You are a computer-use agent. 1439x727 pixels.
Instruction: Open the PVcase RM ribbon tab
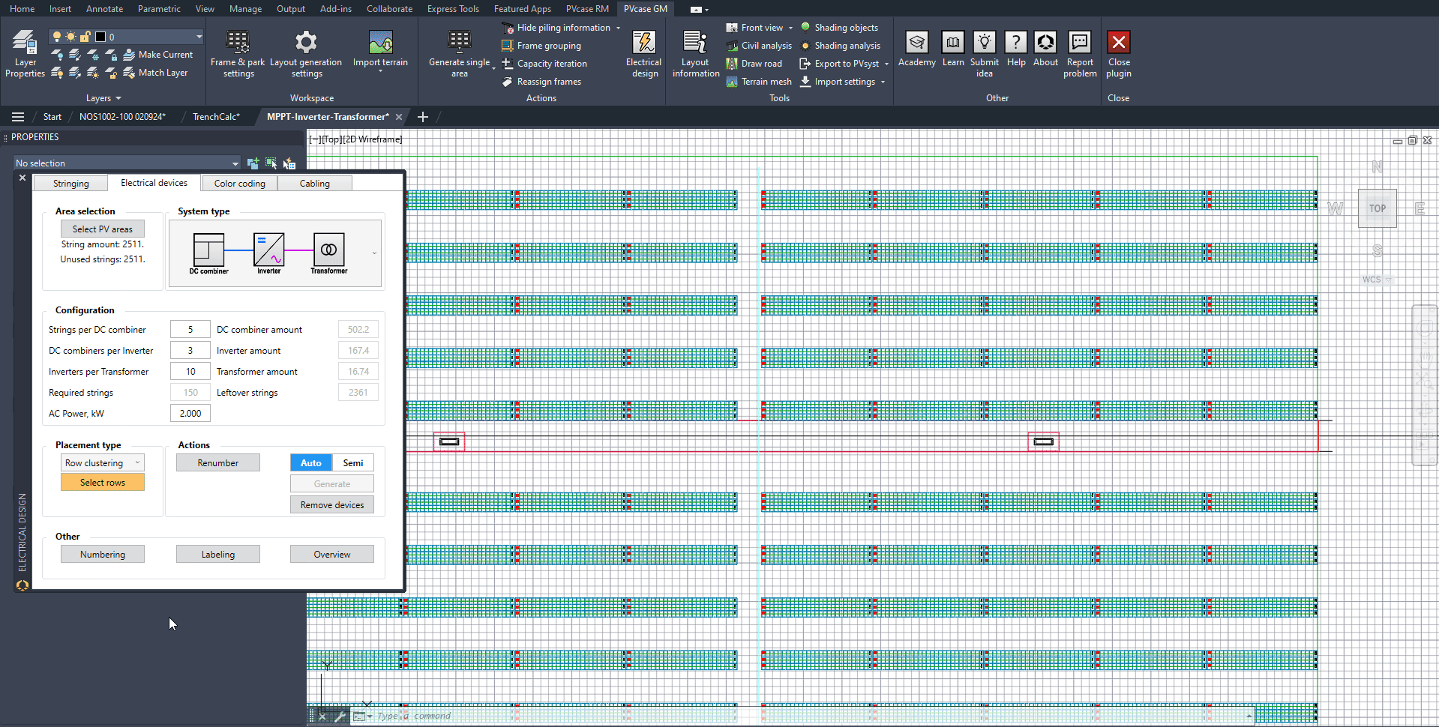[586, 9]
